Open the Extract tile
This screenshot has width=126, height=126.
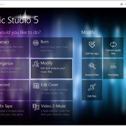(14, 48)
